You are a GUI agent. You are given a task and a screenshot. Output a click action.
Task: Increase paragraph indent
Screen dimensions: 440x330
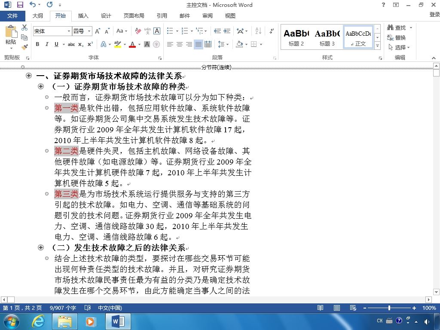click(x=227, y=31)
